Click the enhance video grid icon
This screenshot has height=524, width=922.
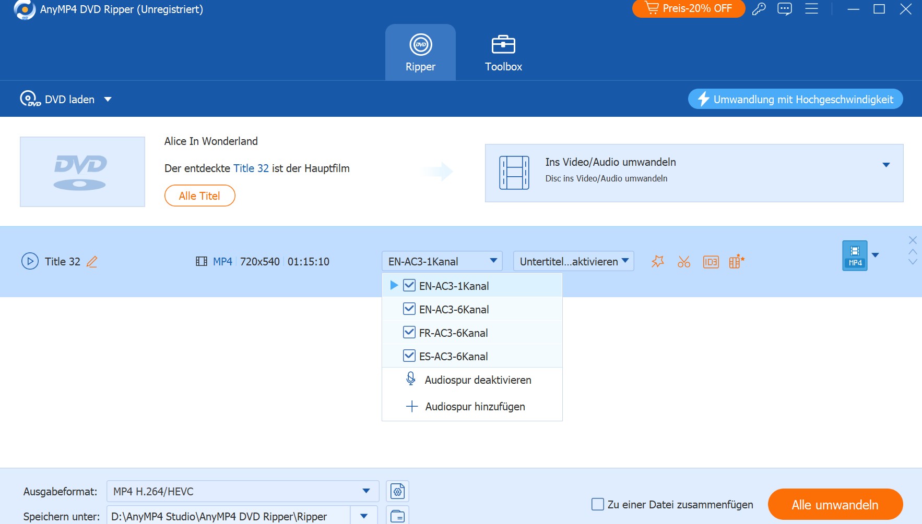736,261
